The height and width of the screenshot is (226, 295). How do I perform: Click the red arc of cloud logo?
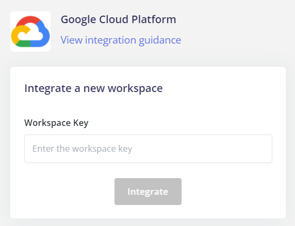[29, 20]
